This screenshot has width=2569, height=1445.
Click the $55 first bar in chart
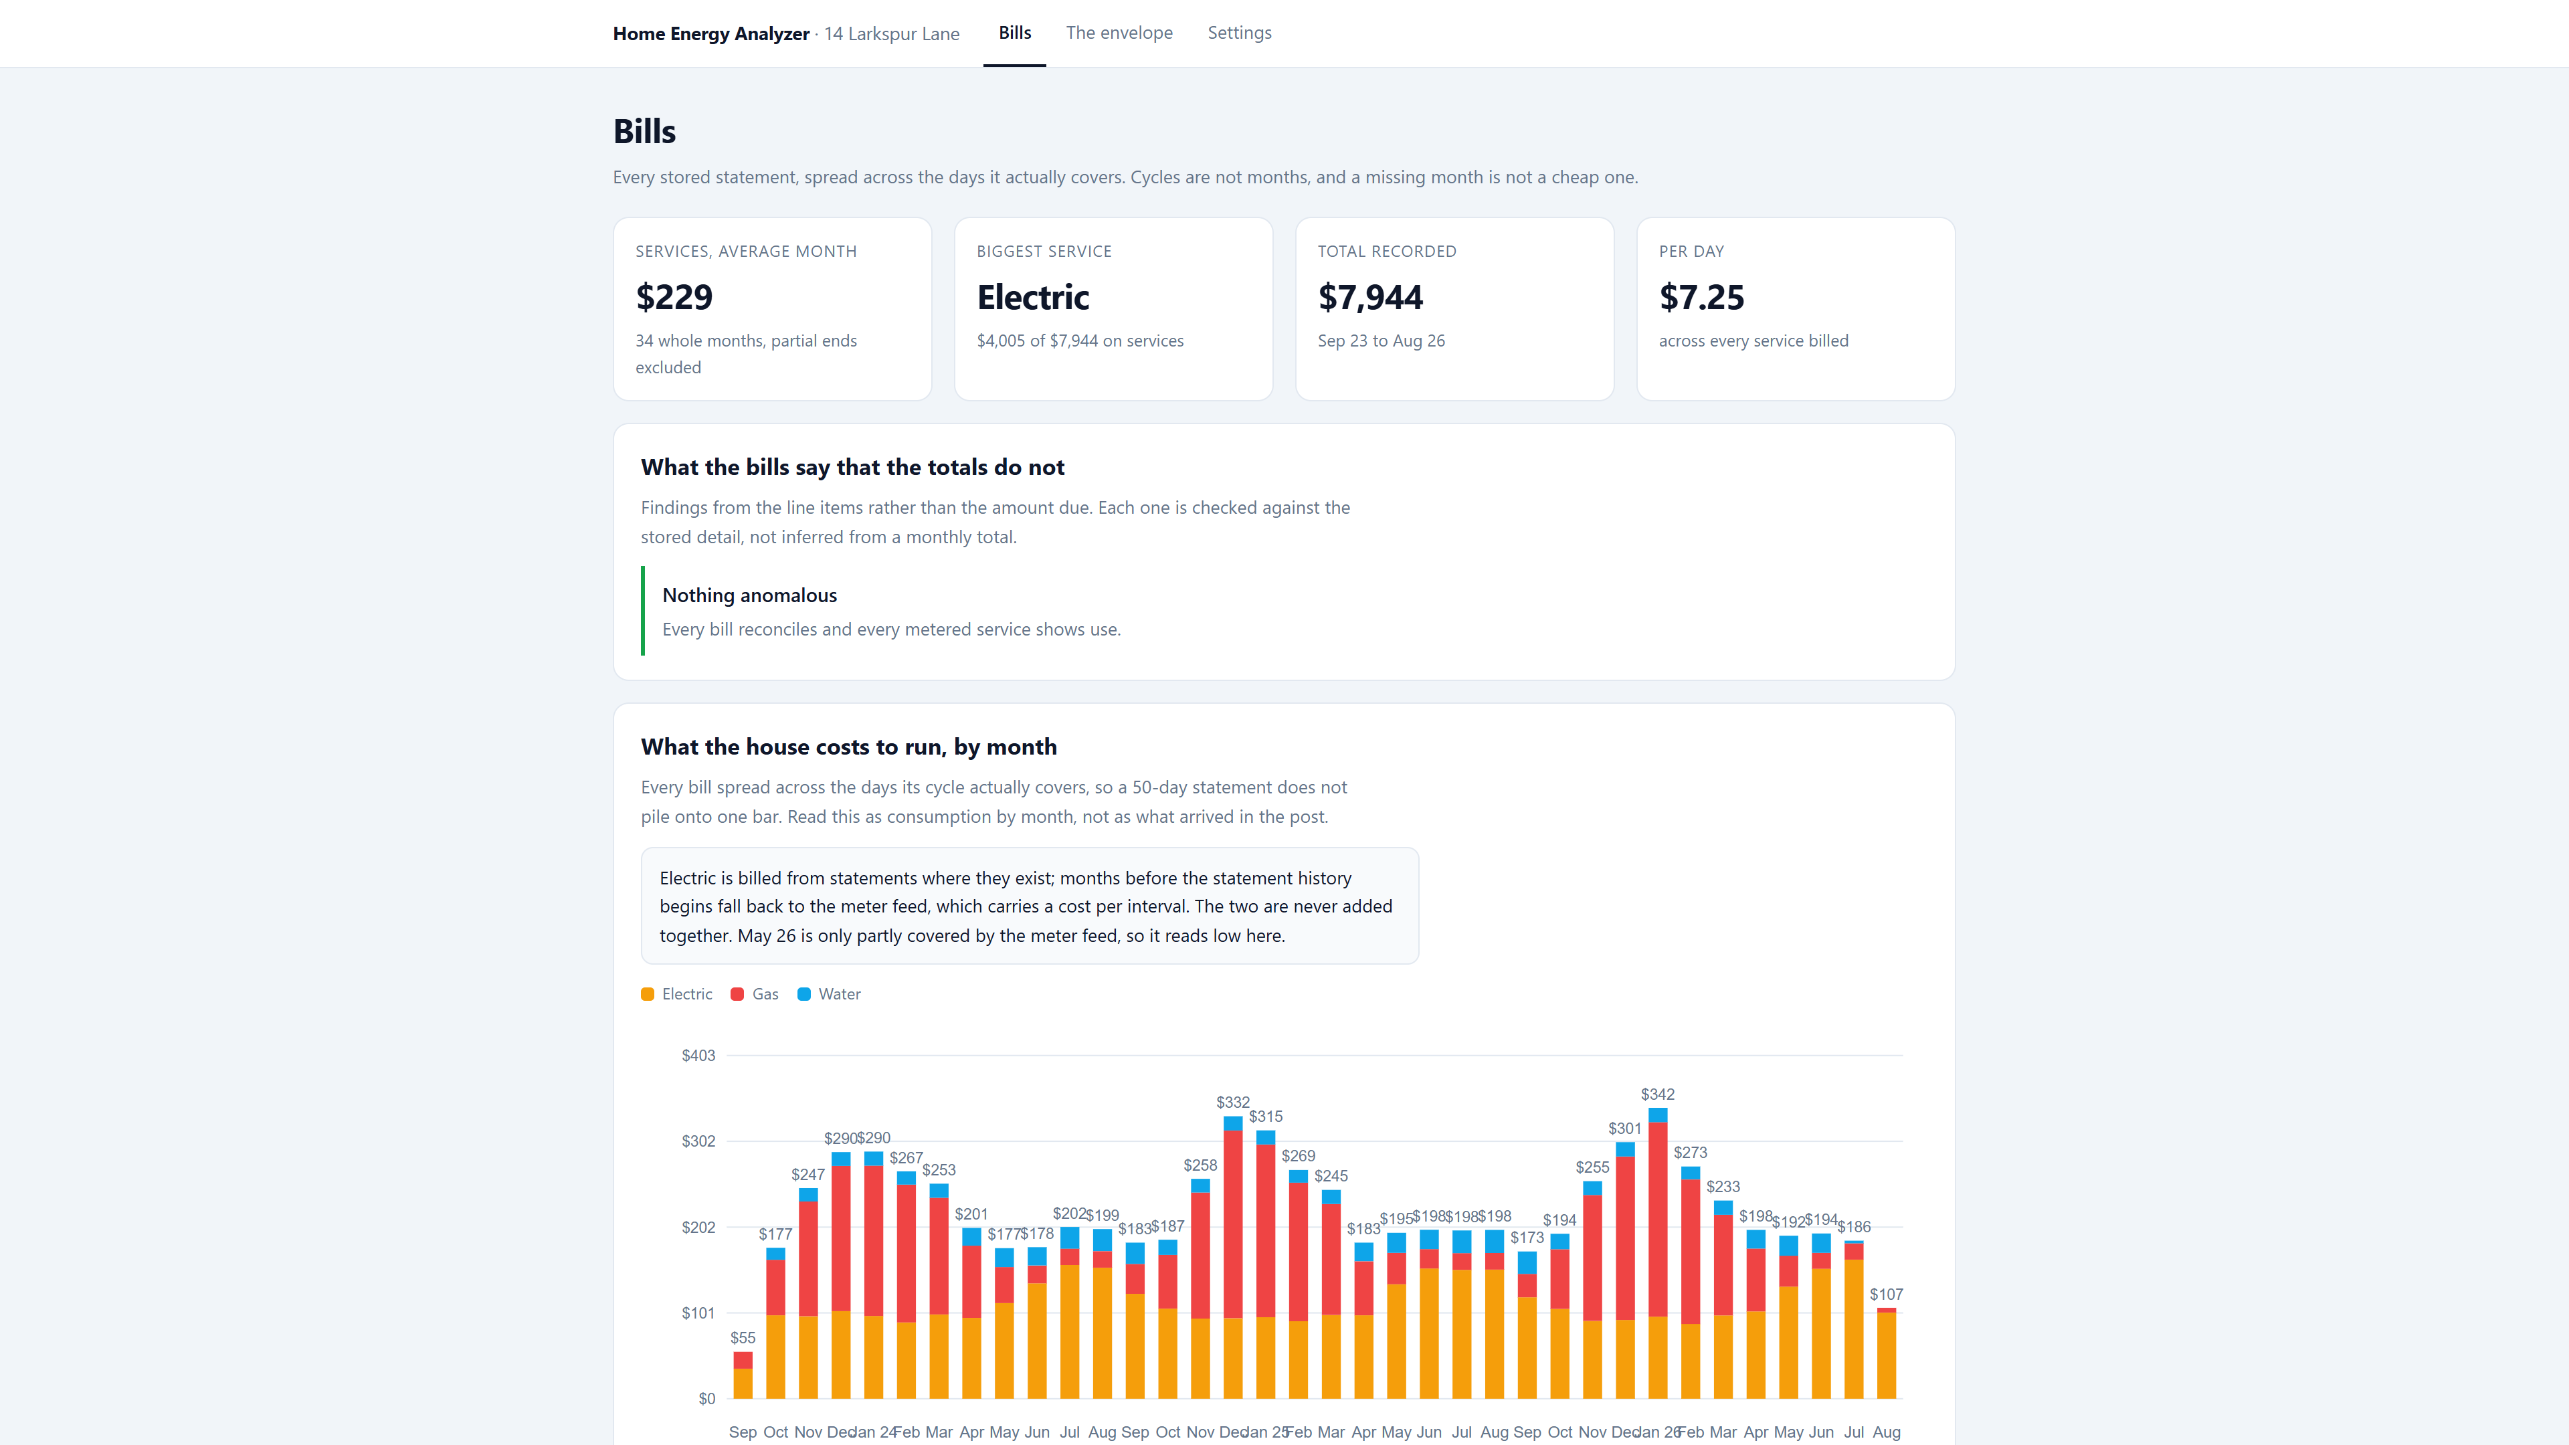point(743,1375)
